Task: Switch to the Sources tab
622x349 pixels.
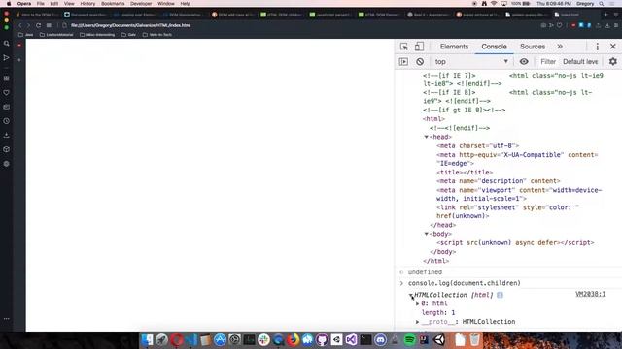Action: click(x=533, y=47)
